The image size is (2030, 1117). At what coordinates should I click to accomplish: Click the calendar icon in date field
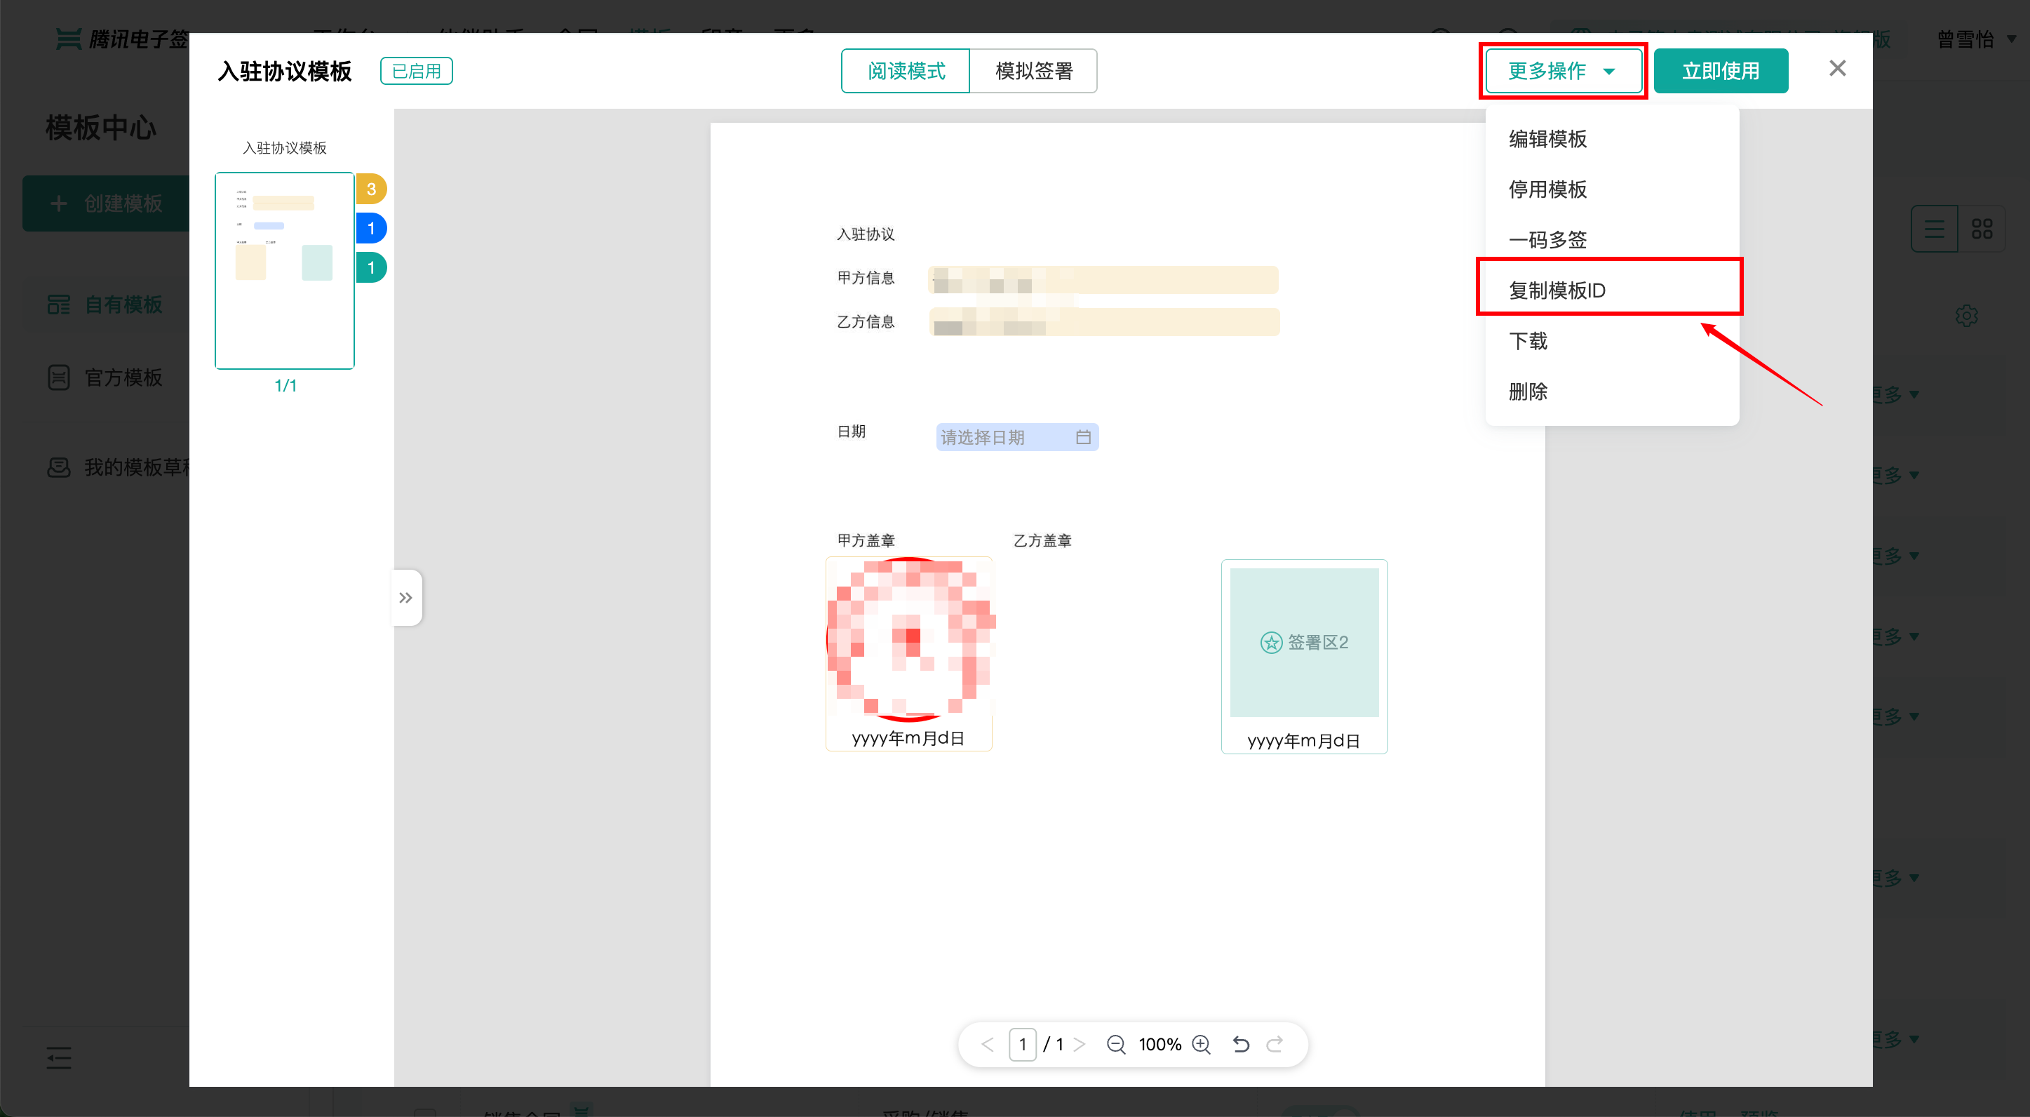point(1083,438)
